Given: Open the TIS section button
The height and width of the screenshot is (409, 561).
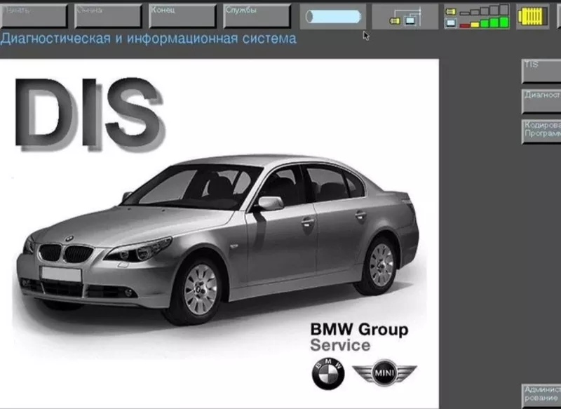Looking at the screenshot, I should [x=541, y=71].
